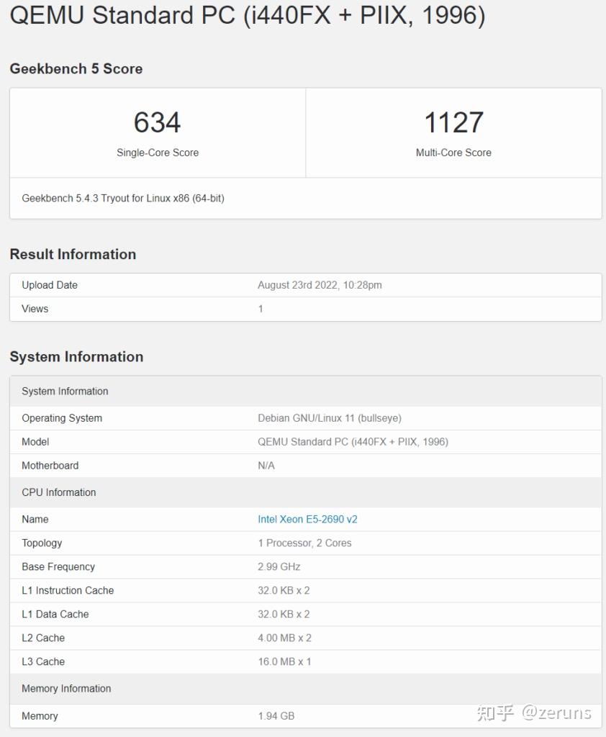Screen dimensions: 606x737
Task: Click the Memory Information section header
Action: 306,689
